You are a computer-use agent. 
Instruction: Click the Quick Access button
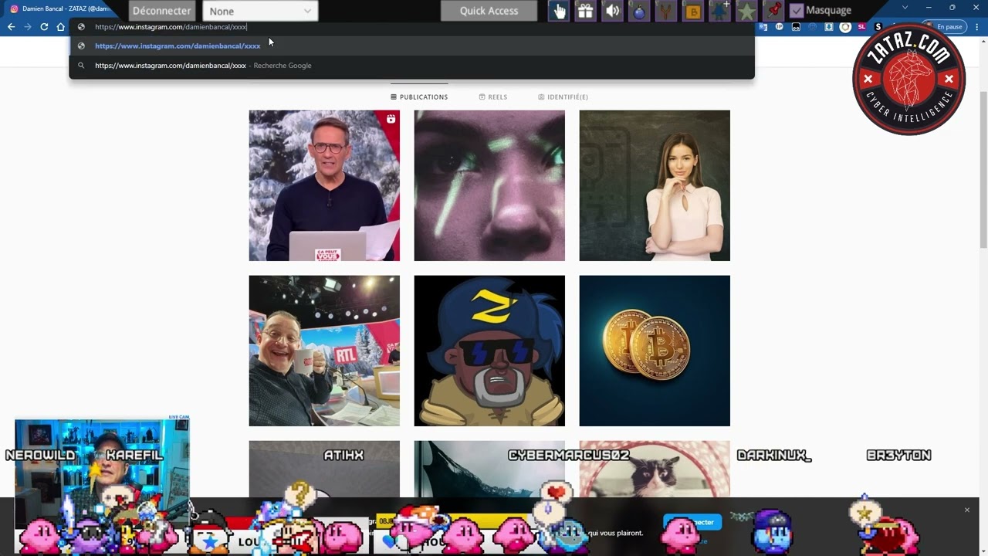coord(489,11)
